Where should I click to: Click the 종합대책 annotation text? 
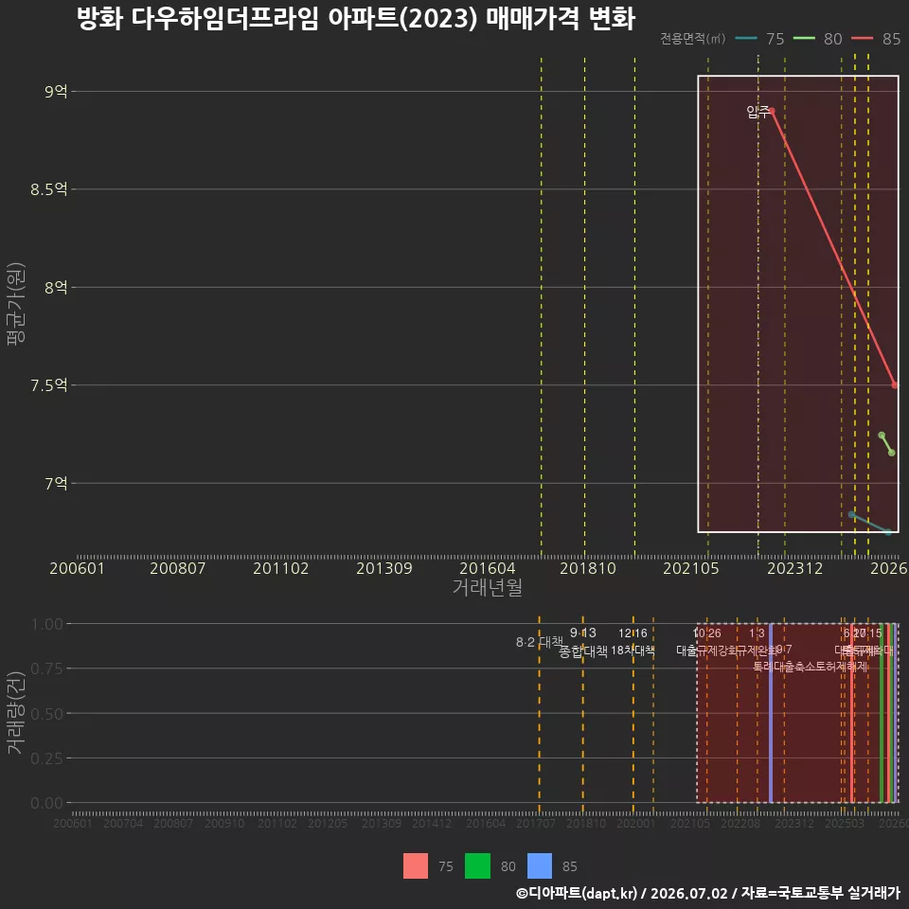tap(582, 651)
